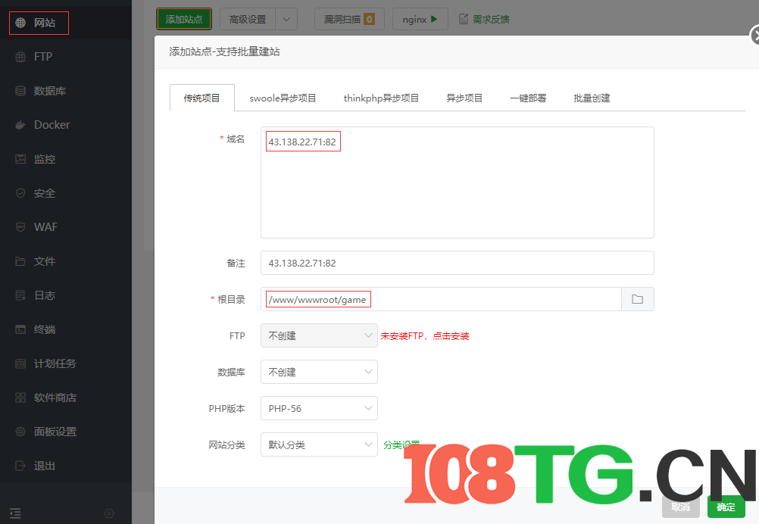
Task: Confirm site creation with 确定 button
Action: click(725, 507)
